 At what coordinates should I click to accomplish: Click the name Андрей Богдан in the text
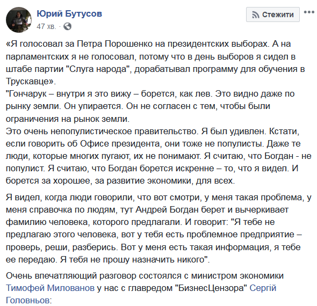click(167, 210)
